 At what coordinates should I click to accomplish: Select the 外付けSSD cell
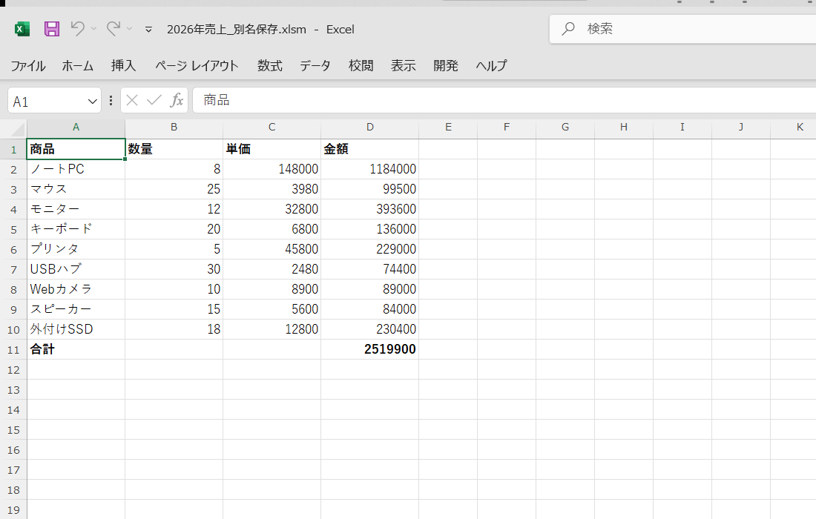[x=76, y=330]
